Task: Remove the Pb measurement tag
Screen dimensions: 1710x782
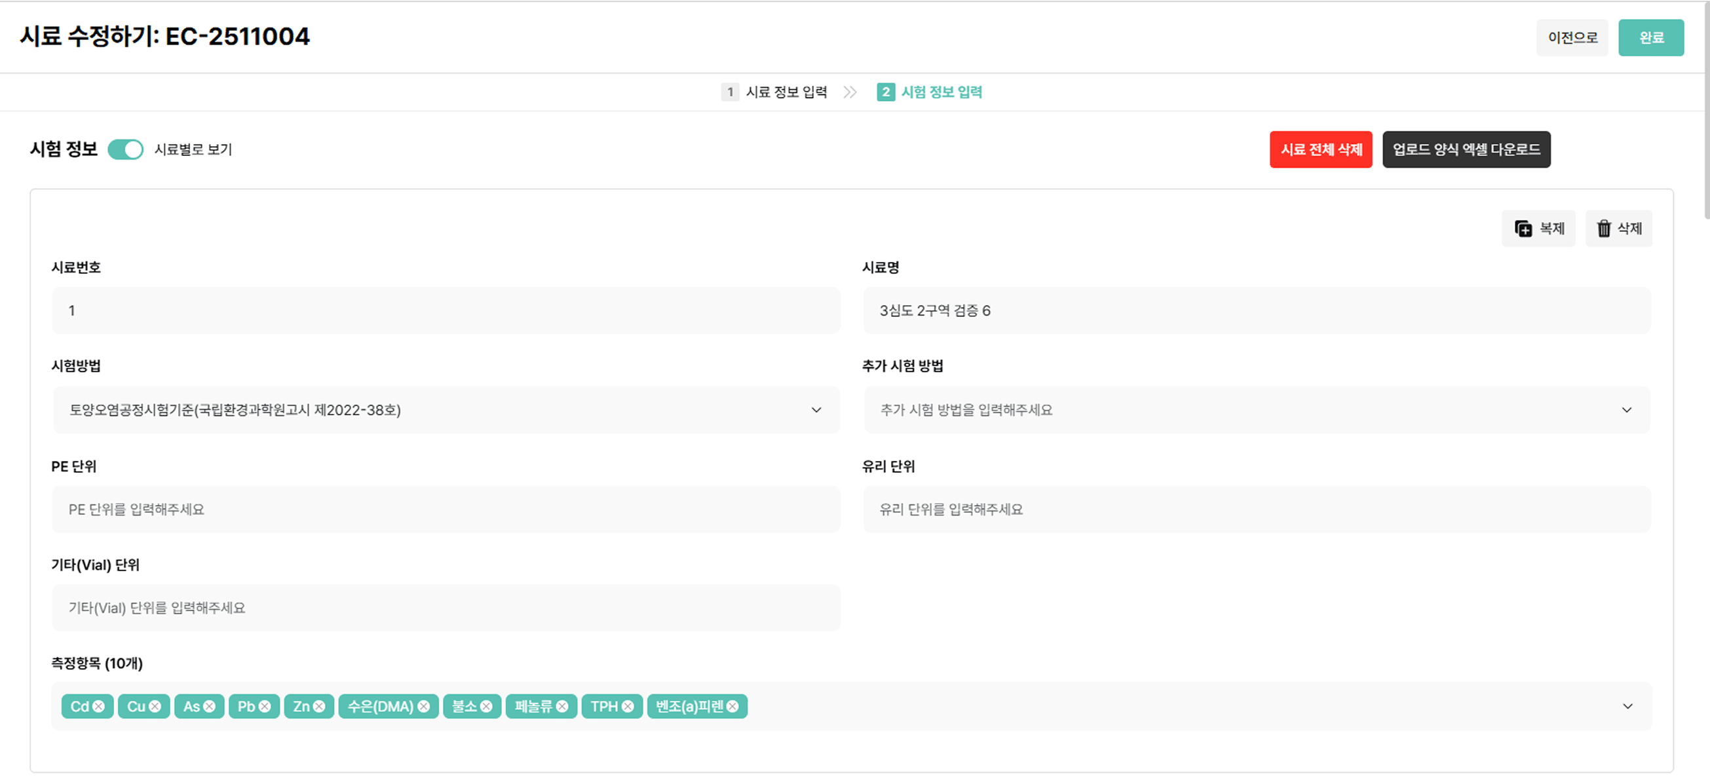Action: [x=264, y=706]
